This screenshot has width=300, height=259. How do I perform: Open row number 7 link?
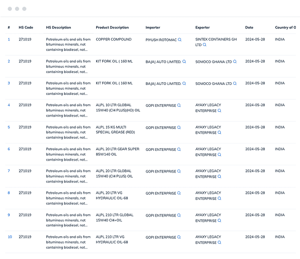click(x=9, y=171)
